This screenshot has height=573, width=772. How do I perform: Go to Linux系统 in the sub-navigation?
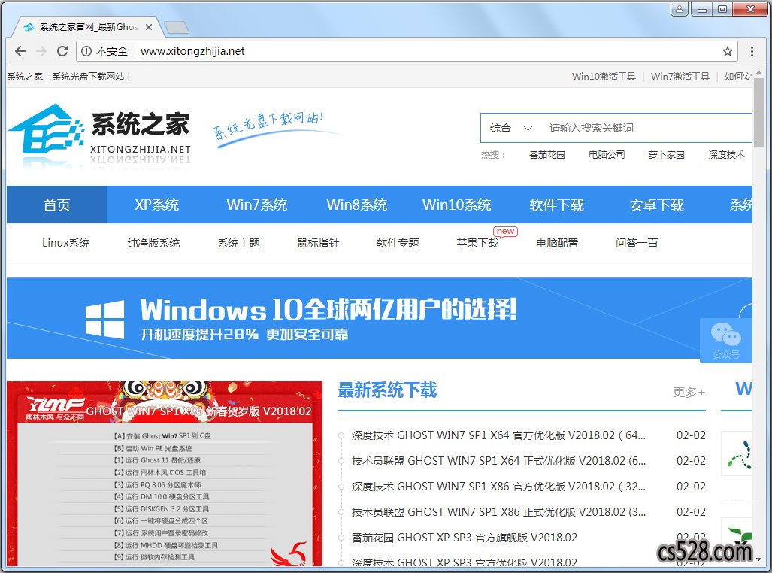(x=66, y=243)
